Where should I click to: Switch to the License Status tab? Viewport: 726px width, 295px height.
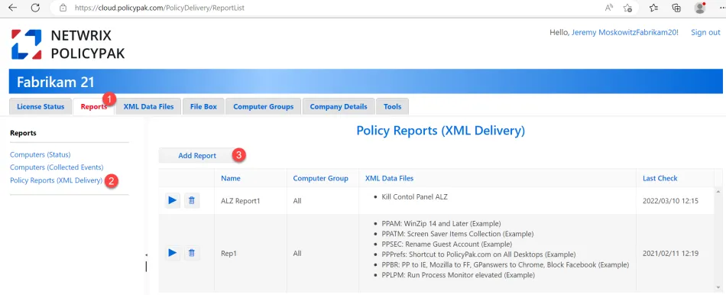click(41, 106)
